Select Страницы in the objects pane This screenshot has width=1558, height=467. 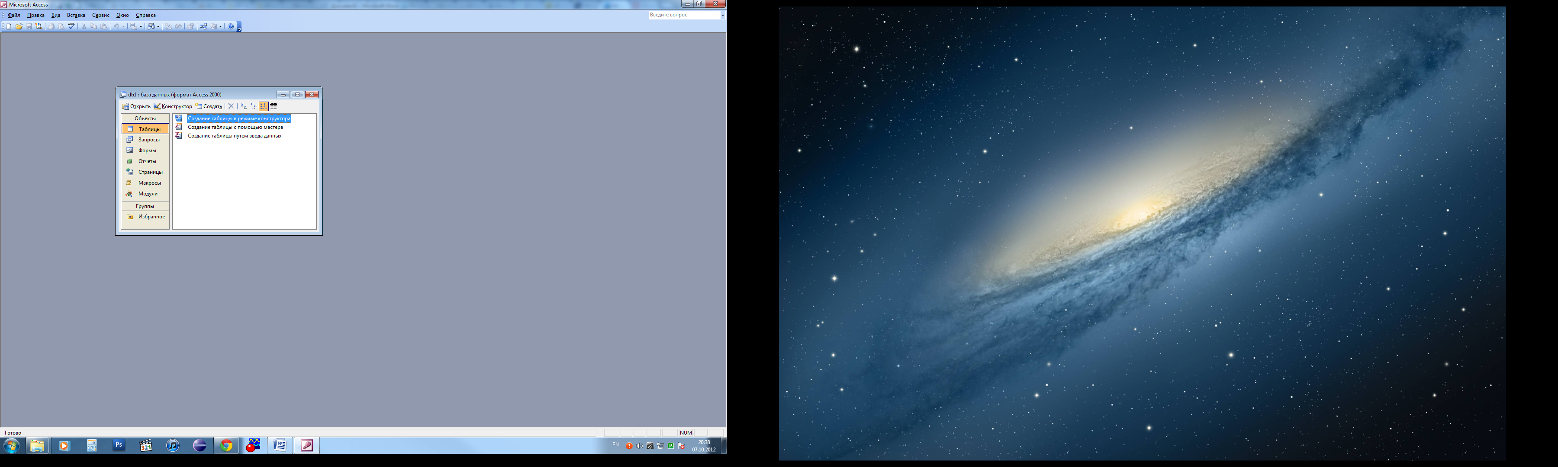click(145, 172)
